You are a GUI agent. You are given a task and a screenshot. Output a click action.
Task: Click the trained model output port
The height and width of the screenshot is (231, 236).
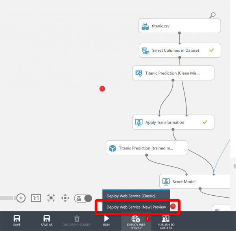pyautogui.click(x=147, y=155)
